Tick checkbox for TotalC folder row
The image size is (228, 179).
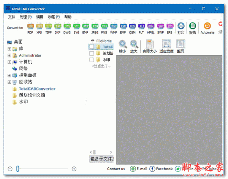coord(92,47)
